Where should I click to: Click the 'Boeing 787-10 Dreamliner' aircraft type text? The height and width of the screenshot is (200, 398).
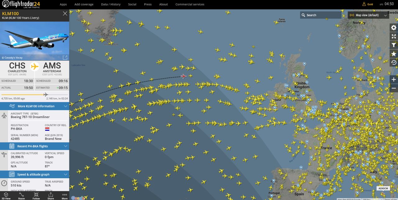point(30,117)
